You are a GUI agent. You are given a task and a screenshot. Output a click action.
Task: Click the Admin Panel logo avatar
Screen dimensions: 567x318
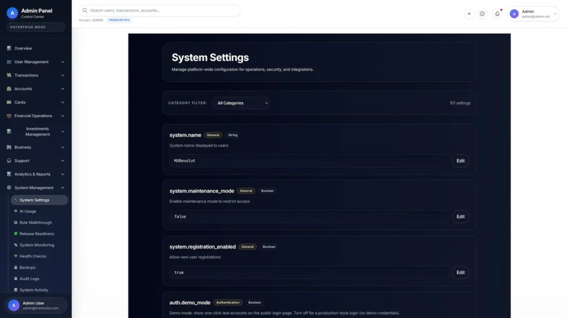[x=12, y=13]
